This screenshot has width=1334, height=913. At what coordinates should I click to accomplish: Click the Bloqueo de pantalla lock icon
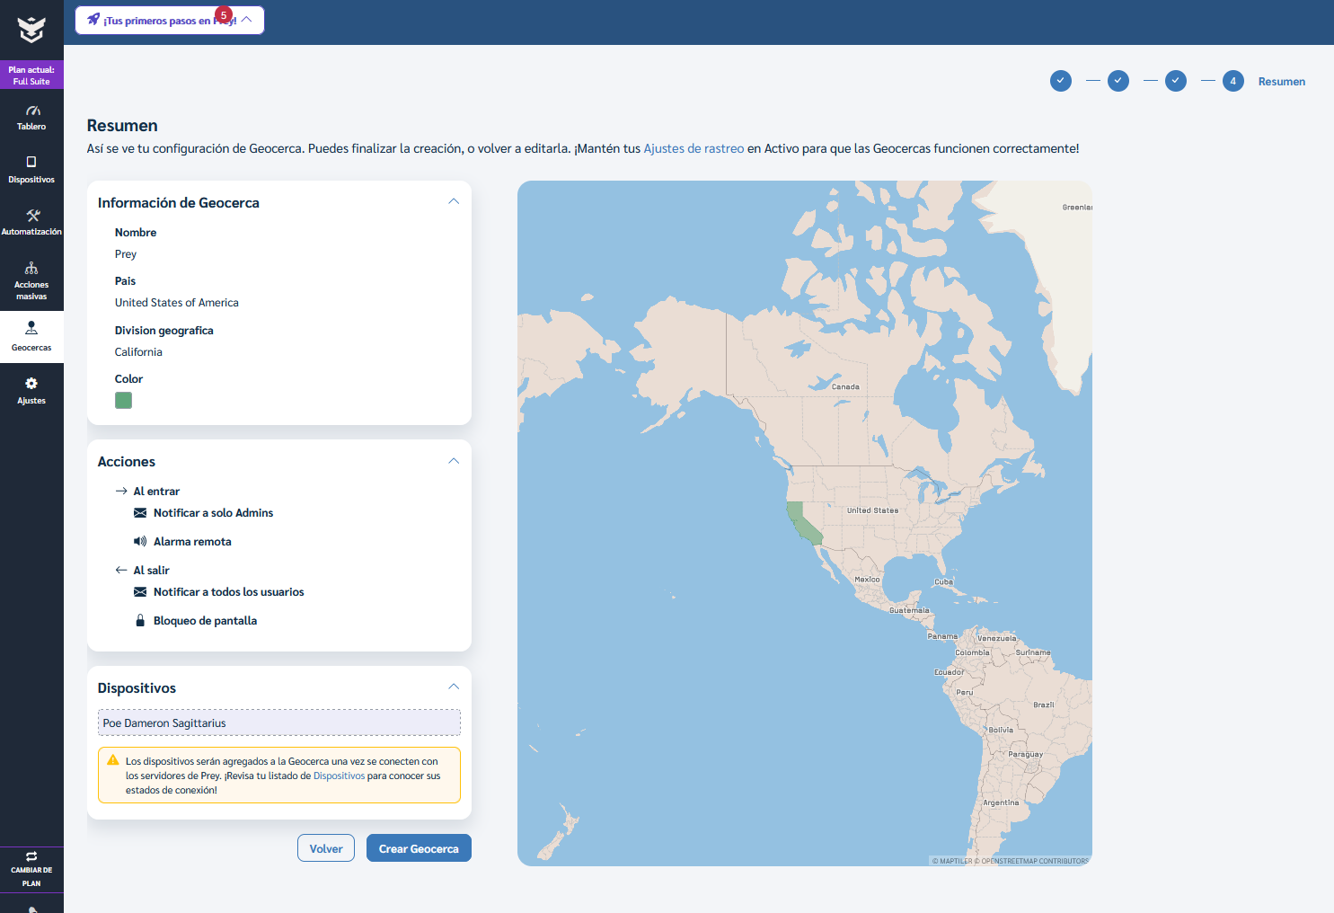click(x=140, y=621)
